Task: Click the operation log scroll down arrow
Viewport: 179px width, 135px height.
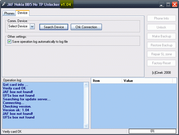Action: pyautogui.click(x=86, y=126)
